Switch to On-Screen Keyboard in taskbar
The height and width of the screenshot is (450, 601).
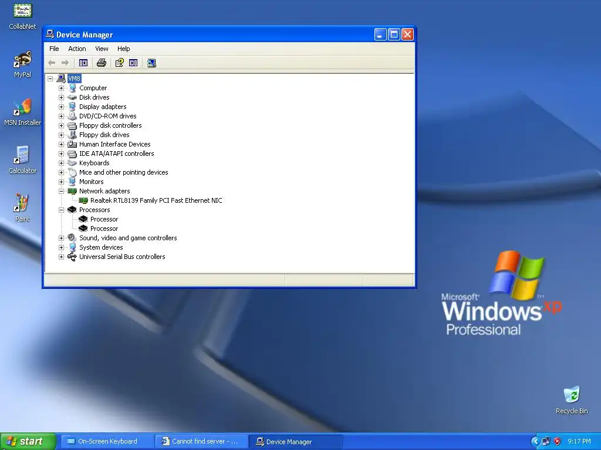pos(107,441)
